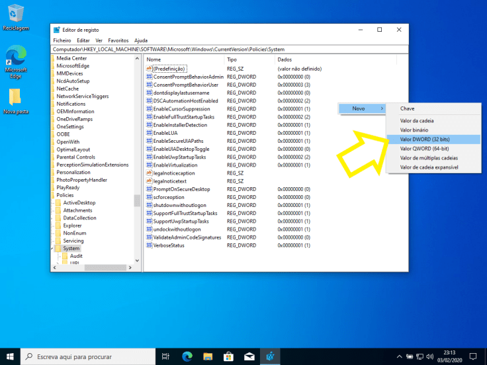Viewport: 487px width, 365px height.
Task: Click the System folder icon in tree
Action: (x=59, y=249)
